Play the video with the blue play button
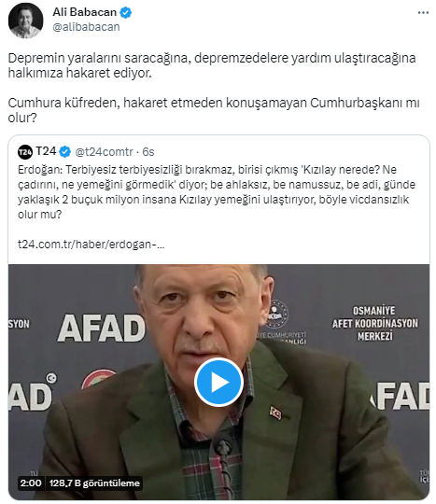 point(218,382)
